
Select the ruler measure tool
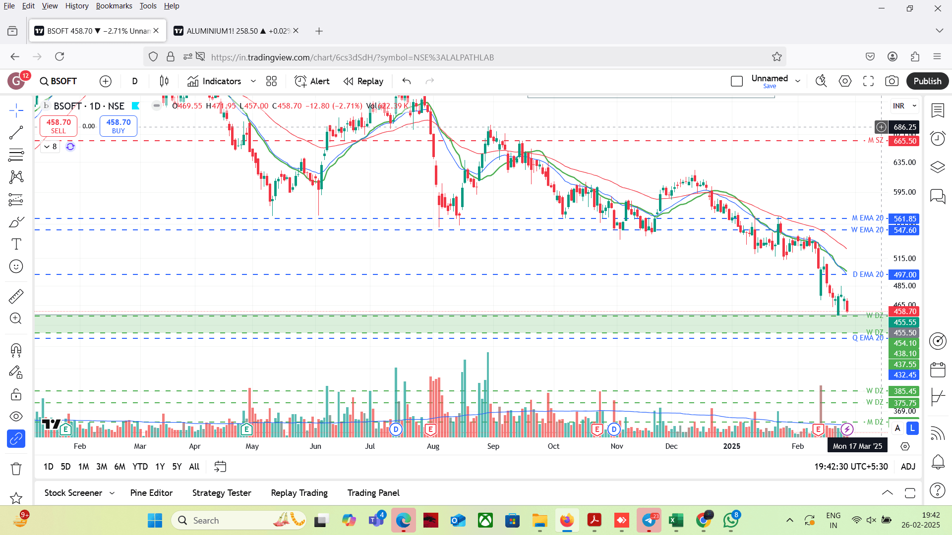pos(16,296)
